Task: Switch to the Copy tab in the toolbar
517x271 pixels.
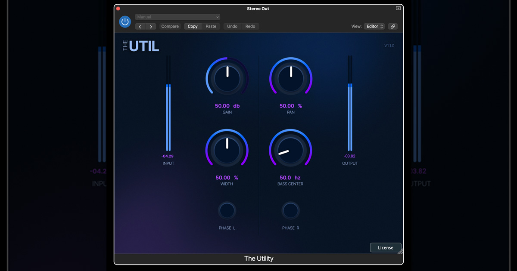Action: click(193, 26)
